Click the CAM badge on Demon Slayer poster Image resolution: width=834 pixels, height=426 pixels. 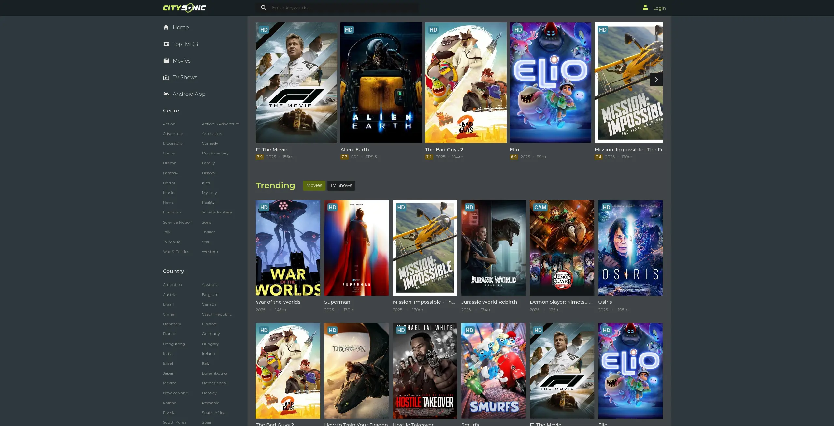[x=540, y=207]
